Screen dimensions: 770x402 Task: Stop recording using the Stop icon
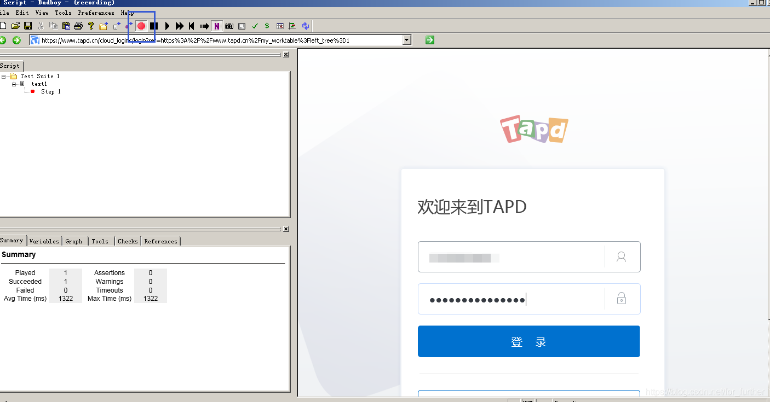[x=153, y=26]
